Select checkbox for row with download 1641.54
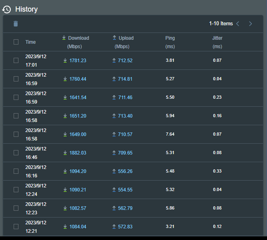Screen dimensions: 267x240 click(16, 98)
